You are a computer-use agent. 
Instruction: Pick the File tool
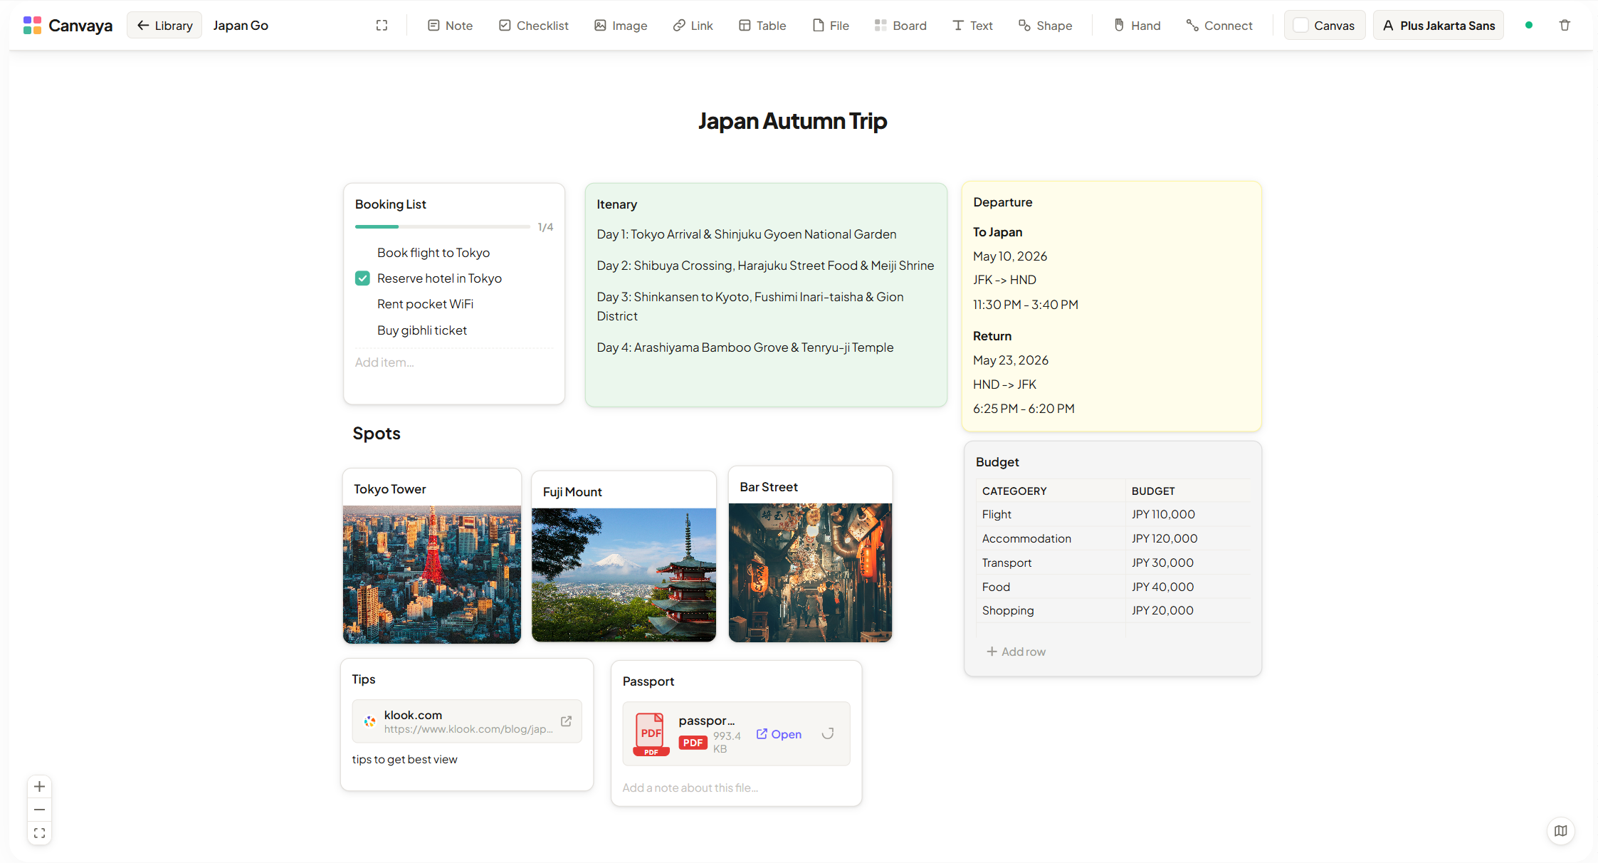point(831,26)
